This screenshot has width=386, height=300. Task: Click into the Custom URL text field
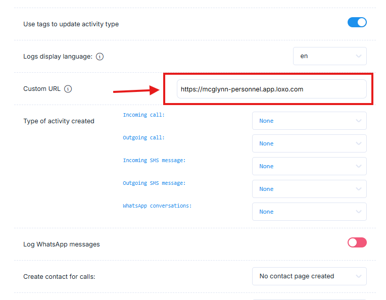pos(271,89)
